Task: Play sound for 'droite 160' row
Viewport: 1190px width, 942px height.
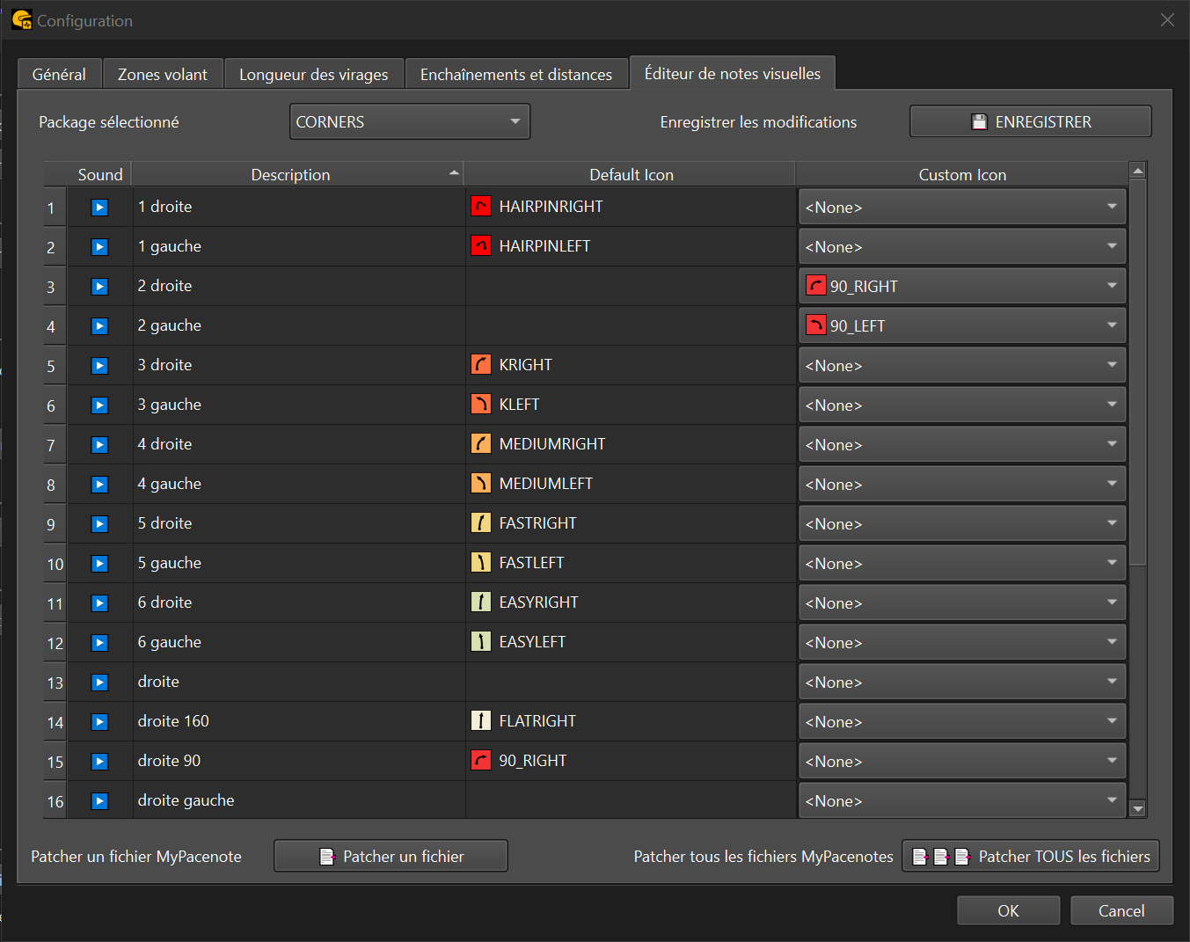Action: pyautogui.click(x=99, y=722)
